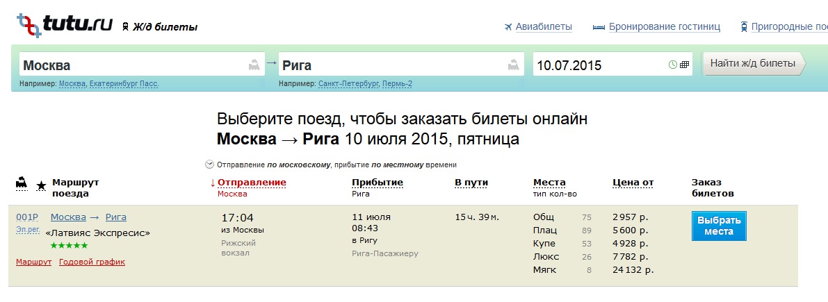Click the clock icon in date field
828x302 pixels.
(672, 65)
